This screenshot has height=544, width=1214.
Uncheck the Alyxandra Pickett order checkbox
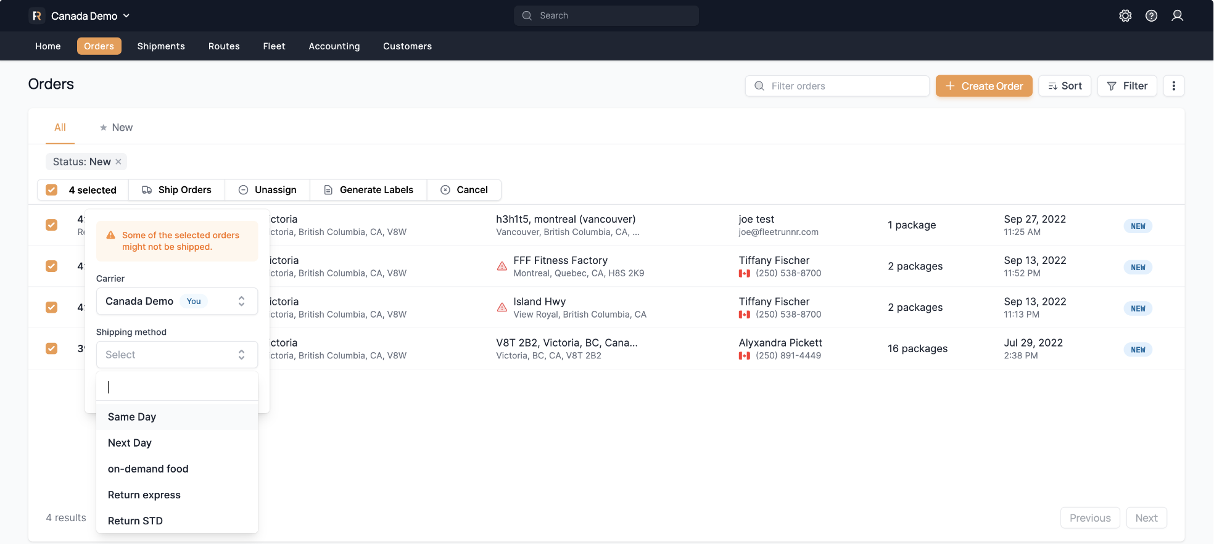[x=52, y=348]
